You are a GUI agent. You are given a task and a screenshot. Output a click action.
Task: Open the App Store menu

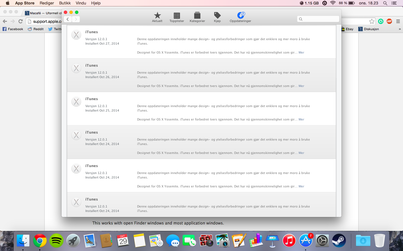[x=25, y=3]
